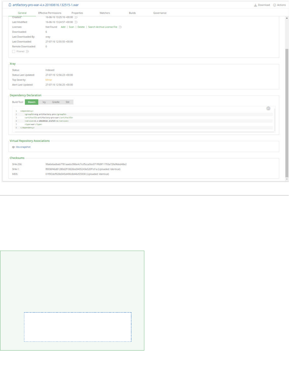This screenshot has height=389, width=289.
Task: Click the help icon beside Filtered
Action: click(x=27, y=51)
